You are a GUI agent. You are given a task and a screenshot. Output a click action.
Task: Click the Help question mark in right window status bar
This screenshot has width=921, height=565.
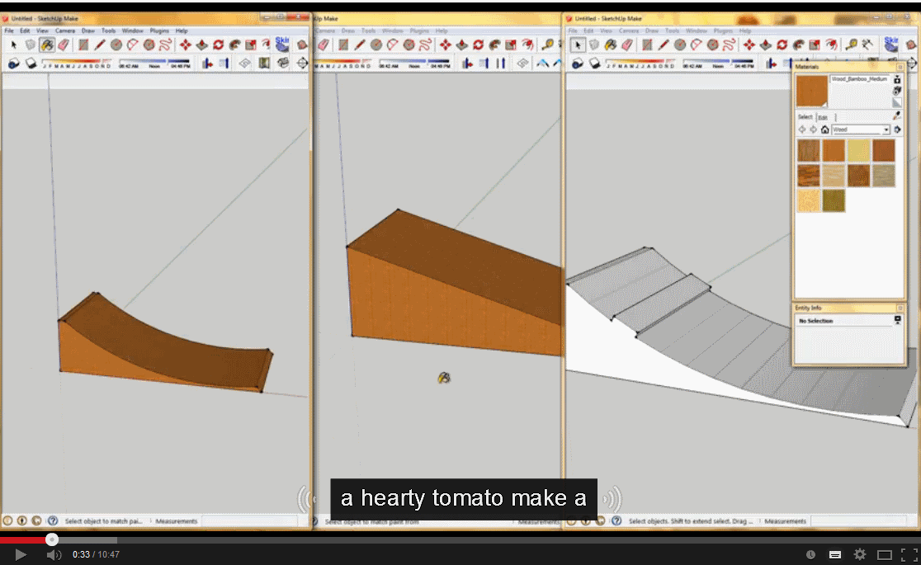[x=616, y=521]
